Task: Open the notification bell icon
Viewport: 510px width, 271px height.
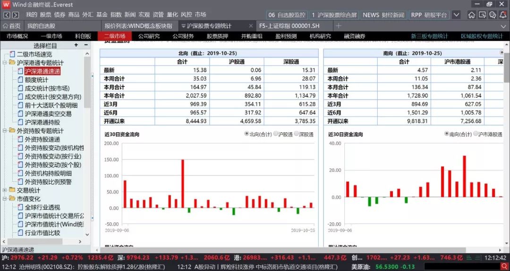Action: (x=503, y=15)
